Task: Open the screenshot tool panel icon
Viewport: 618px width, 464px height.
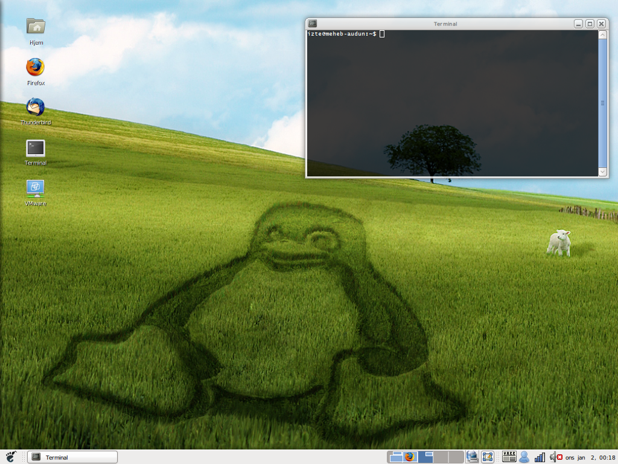Action: pos(488,457)
